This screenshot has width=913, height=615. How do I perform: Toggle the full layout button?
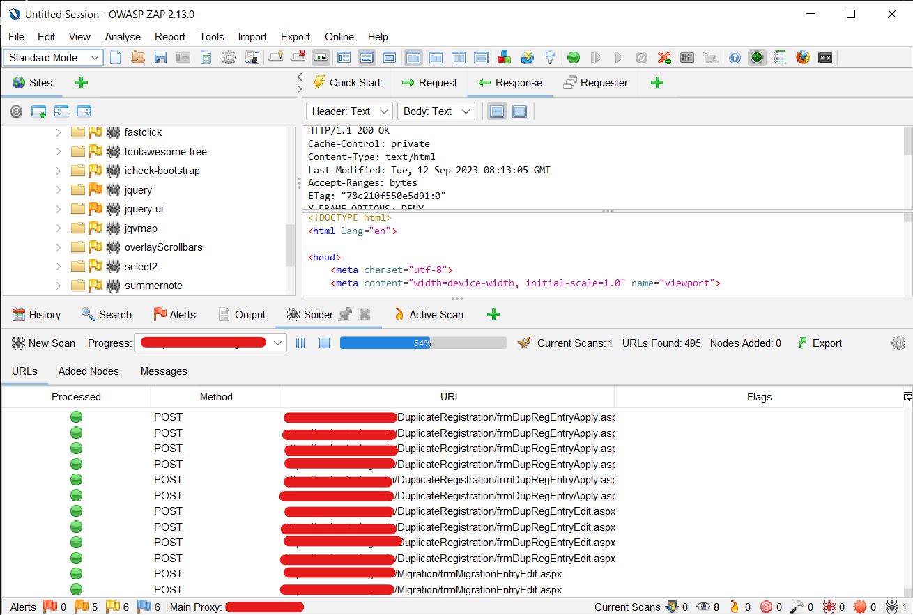tap(390, 58)
